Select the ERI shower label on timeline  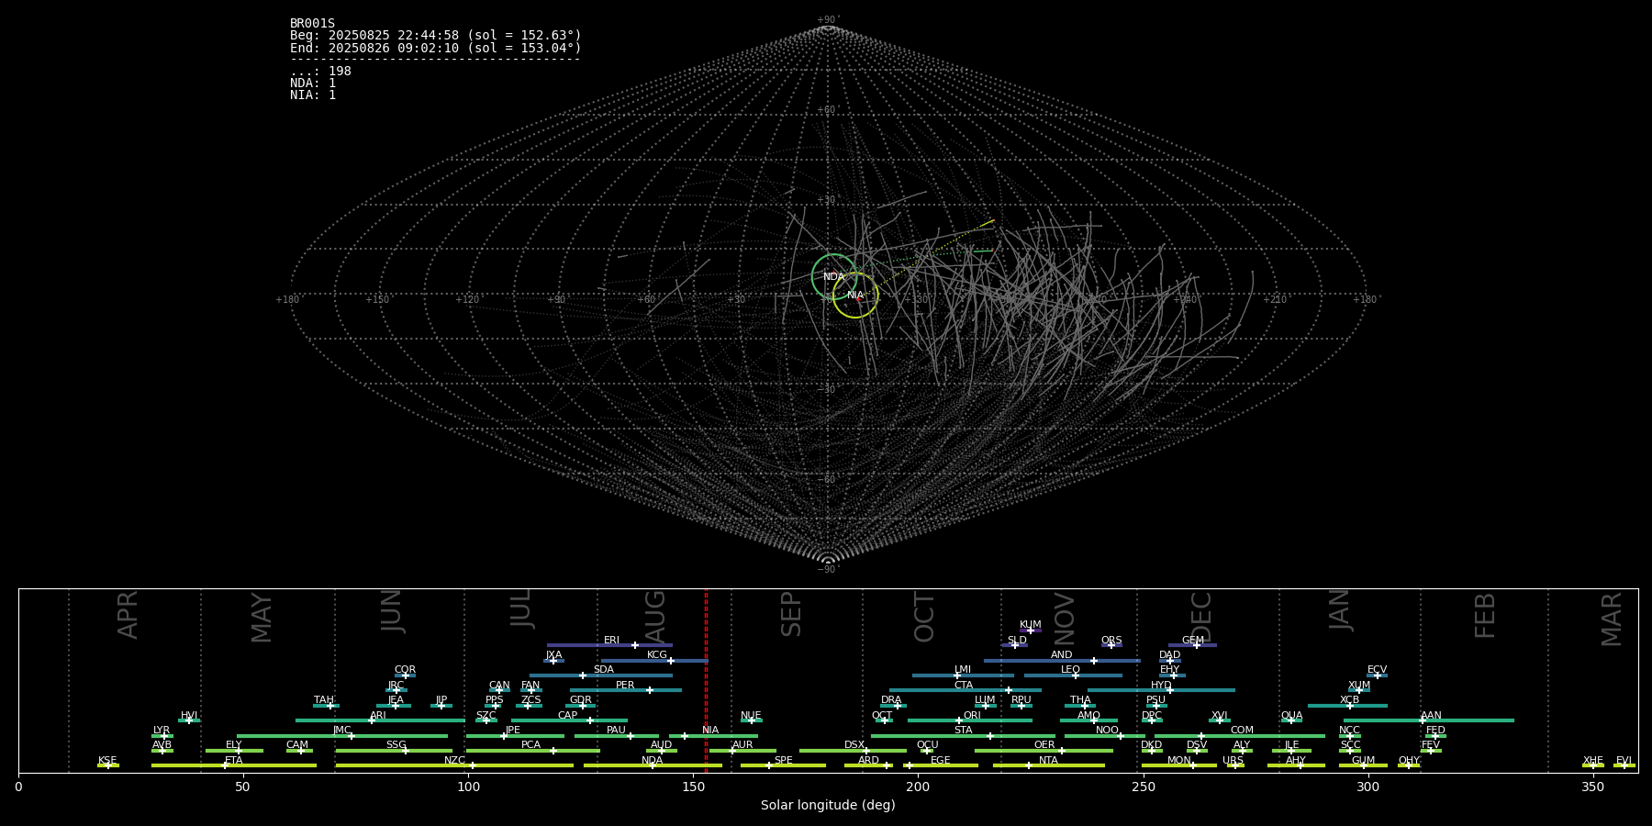click(x=611, y=641)
